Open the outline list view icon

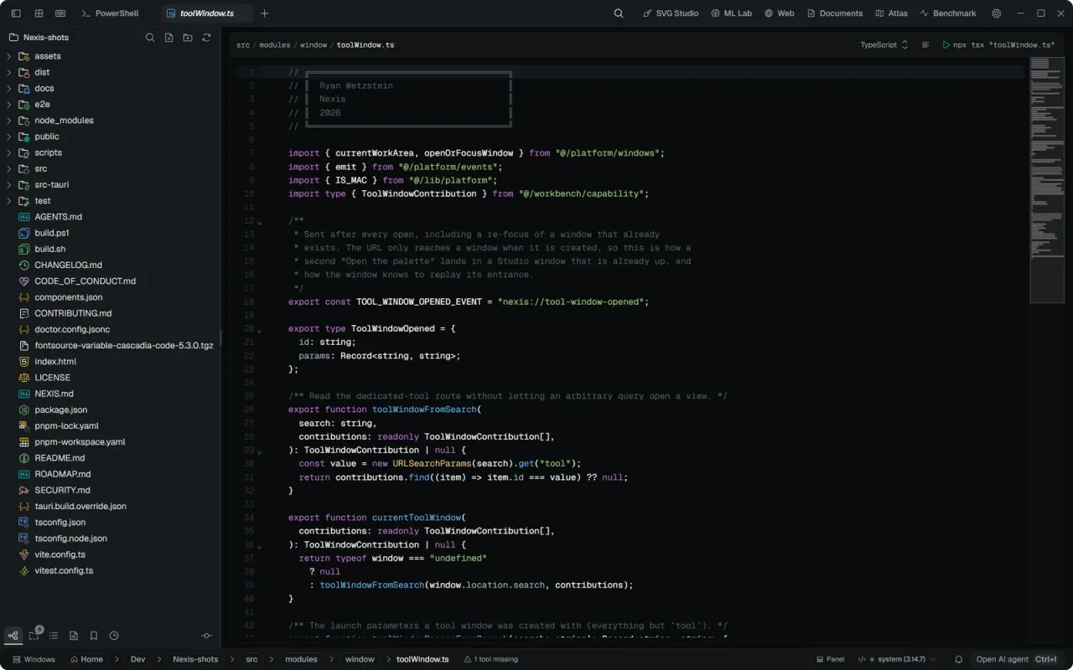point(54,636)
